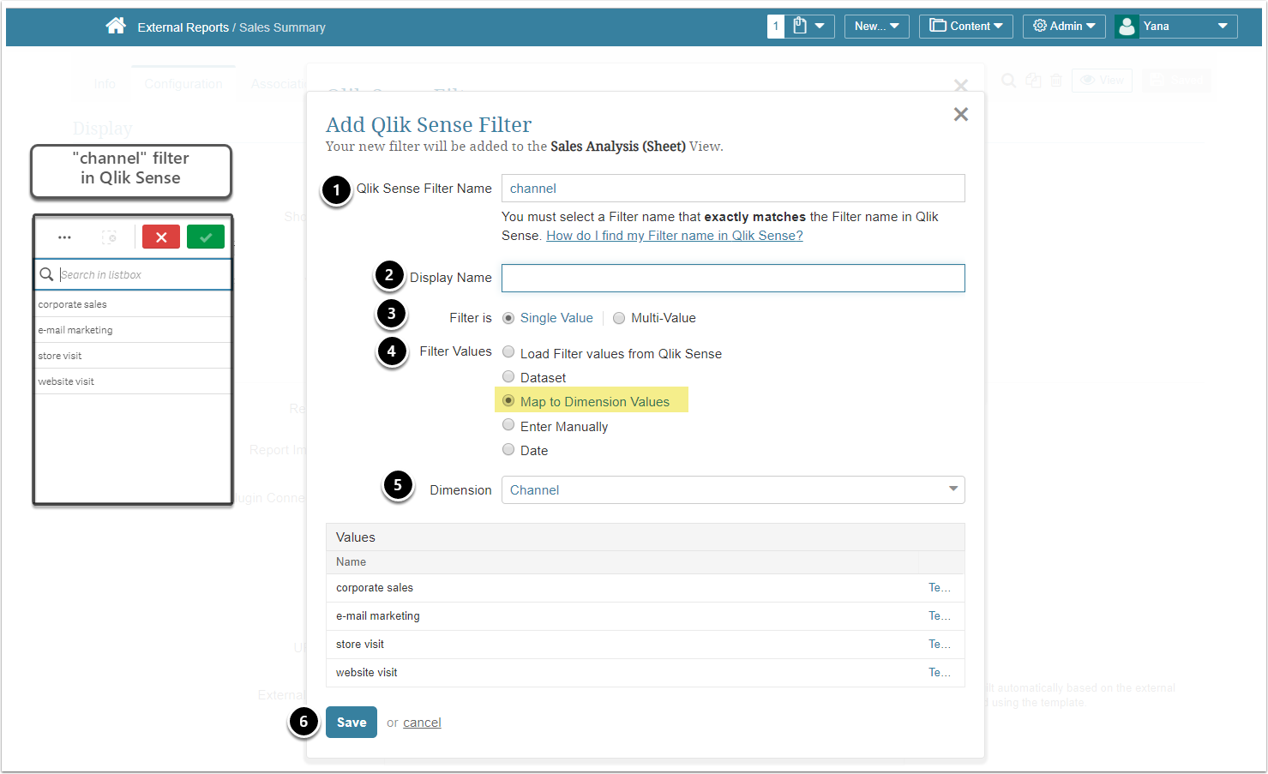
Task: Click the Display Name input field
Action: 732,278
